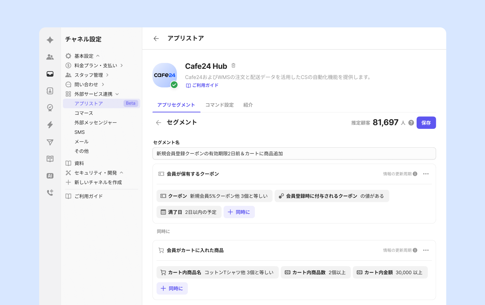Viewport: 485px width, 305px height.
Task: Click info icon in 会員がカートに入れた商品 card
Action: point(415,251)
